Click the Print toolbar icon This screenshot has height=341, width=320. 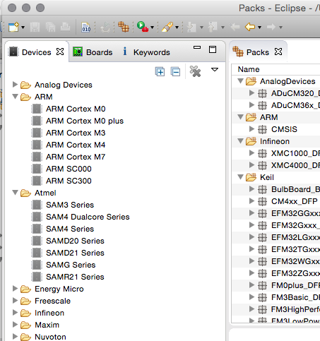[65, 27]
